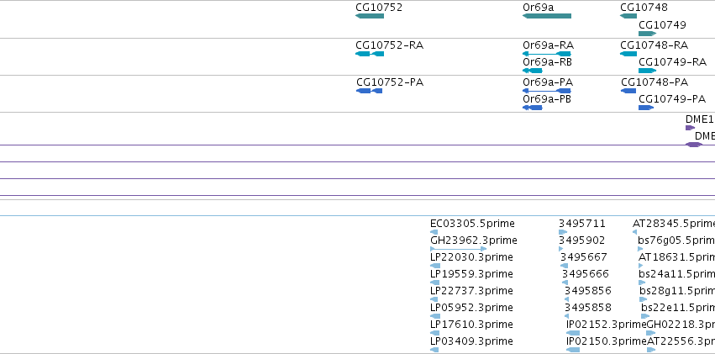The height and width of the screenshot is (354, 715).
Task: Click the 3495711 feature label
Action: click(582, 224)
